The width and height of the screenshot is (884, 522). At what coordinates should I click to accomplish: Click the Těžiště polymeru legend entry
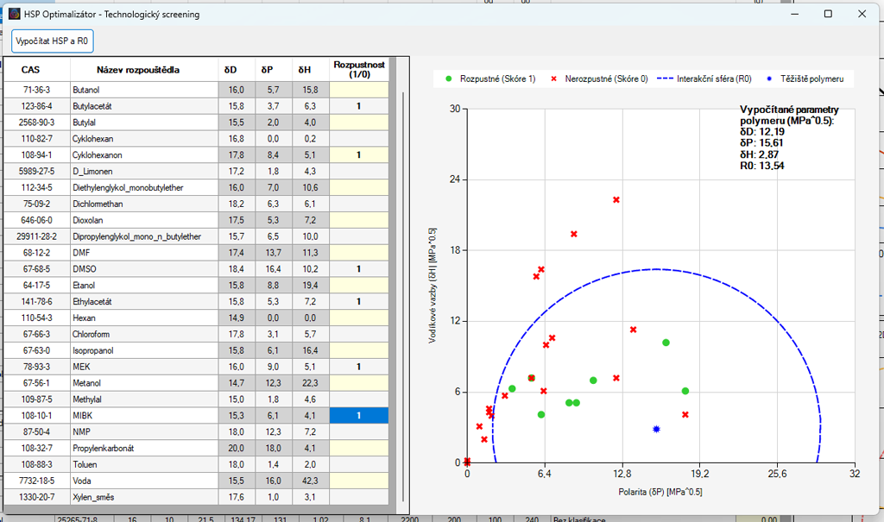pyautogui.click(x=805, y=79)
